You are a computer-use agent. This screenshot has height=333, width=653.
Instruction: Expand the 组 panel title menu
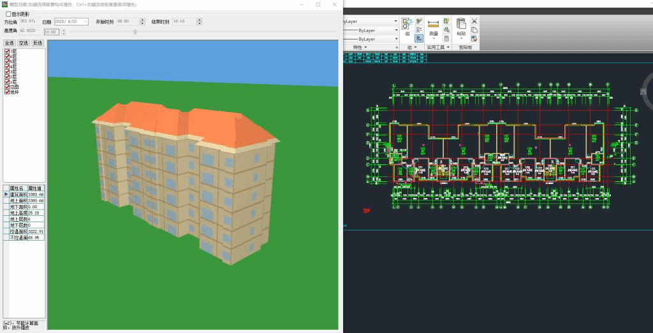[415, 47]
